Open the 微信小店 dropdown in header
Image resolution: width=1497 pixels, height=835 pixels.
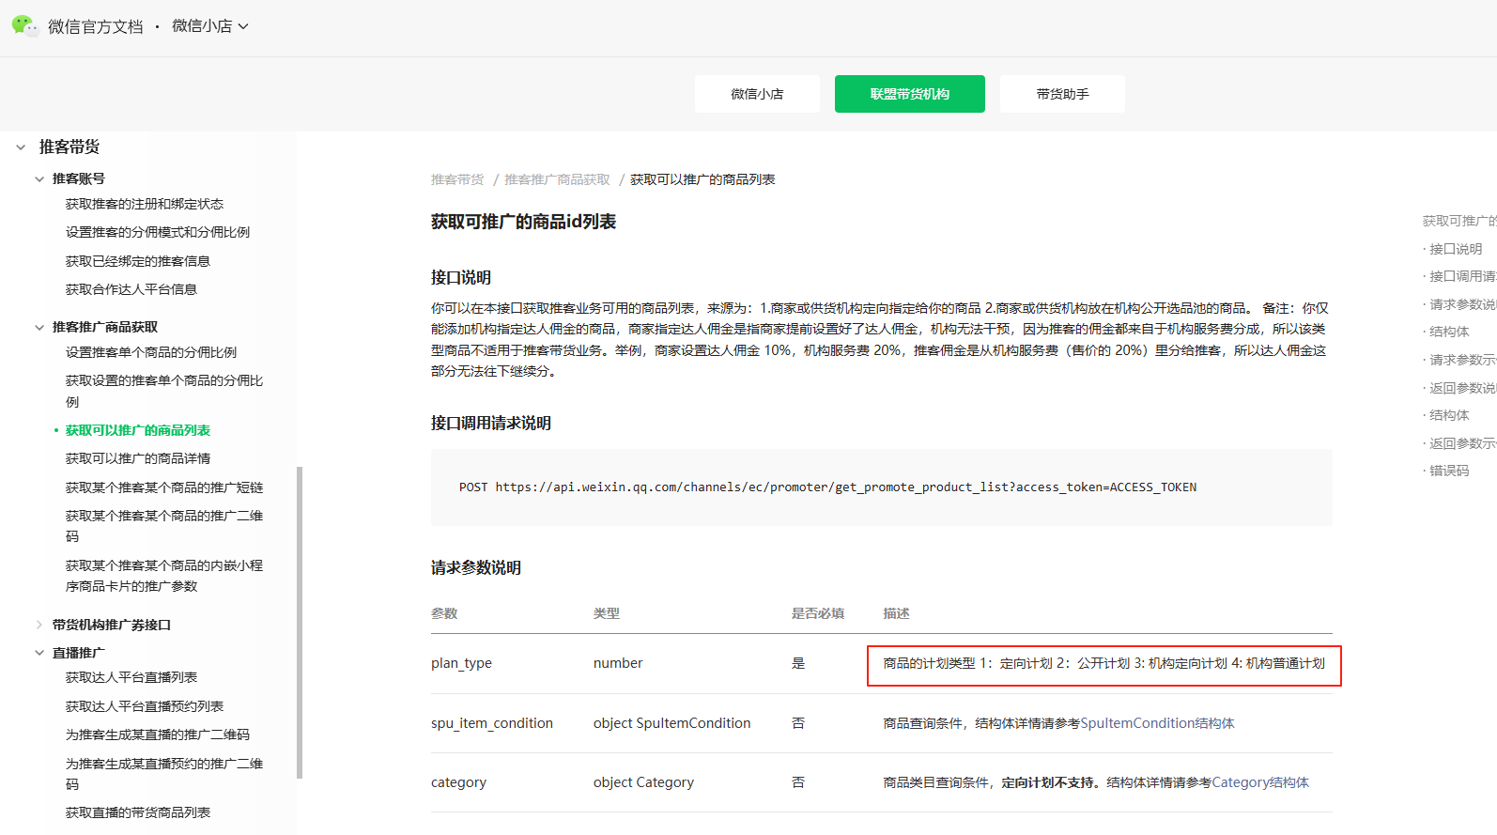(210, 26)
